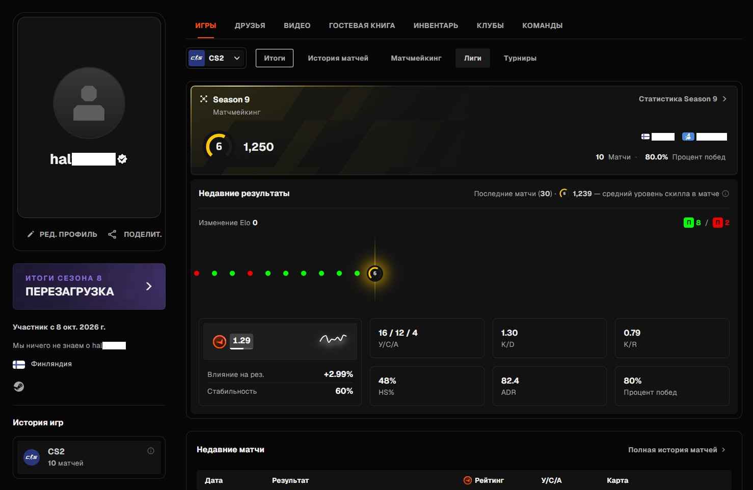This screenshot has height=490, width=753.
Task: Open the Итоги сезона 8 Перезагрузка banner
Action: (89, 286)
